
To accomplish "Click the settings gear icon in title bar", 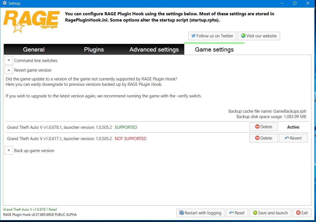I will point(5,3).
